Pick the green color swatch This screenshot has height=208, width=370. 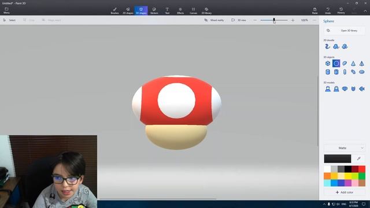coord(362,176)
